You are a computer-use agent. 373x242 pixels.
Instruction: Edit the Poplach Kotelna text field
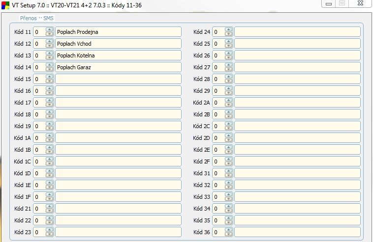(118, 55)
